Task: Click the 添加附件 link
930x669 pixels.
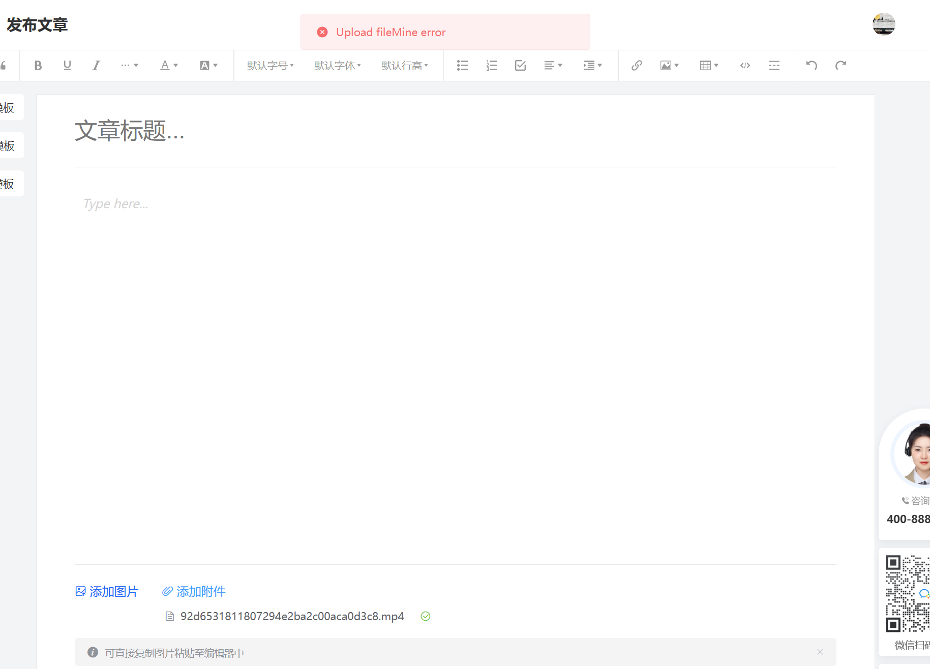Action: [194, 592]
